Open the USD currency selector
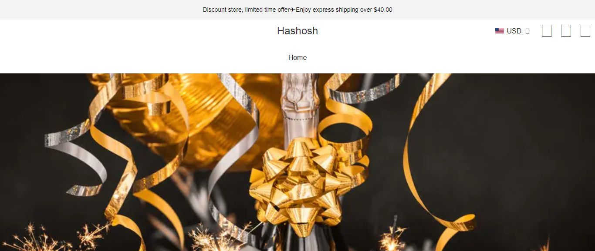Viewport: 595px width, 251px height. point(512,31)
